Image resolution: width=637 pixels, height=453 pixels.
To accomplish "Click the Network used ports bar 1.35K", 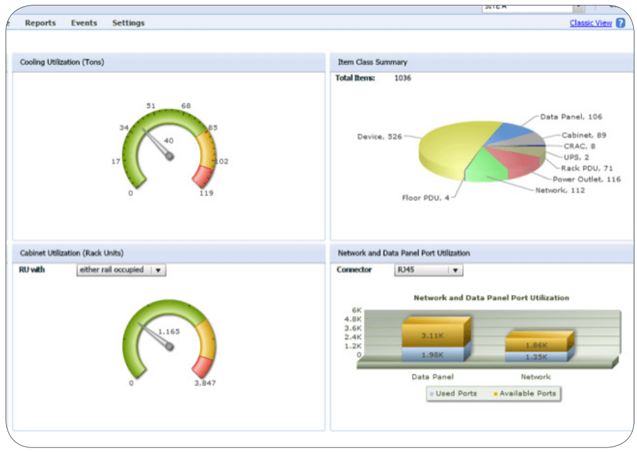I will pos(536,357).
